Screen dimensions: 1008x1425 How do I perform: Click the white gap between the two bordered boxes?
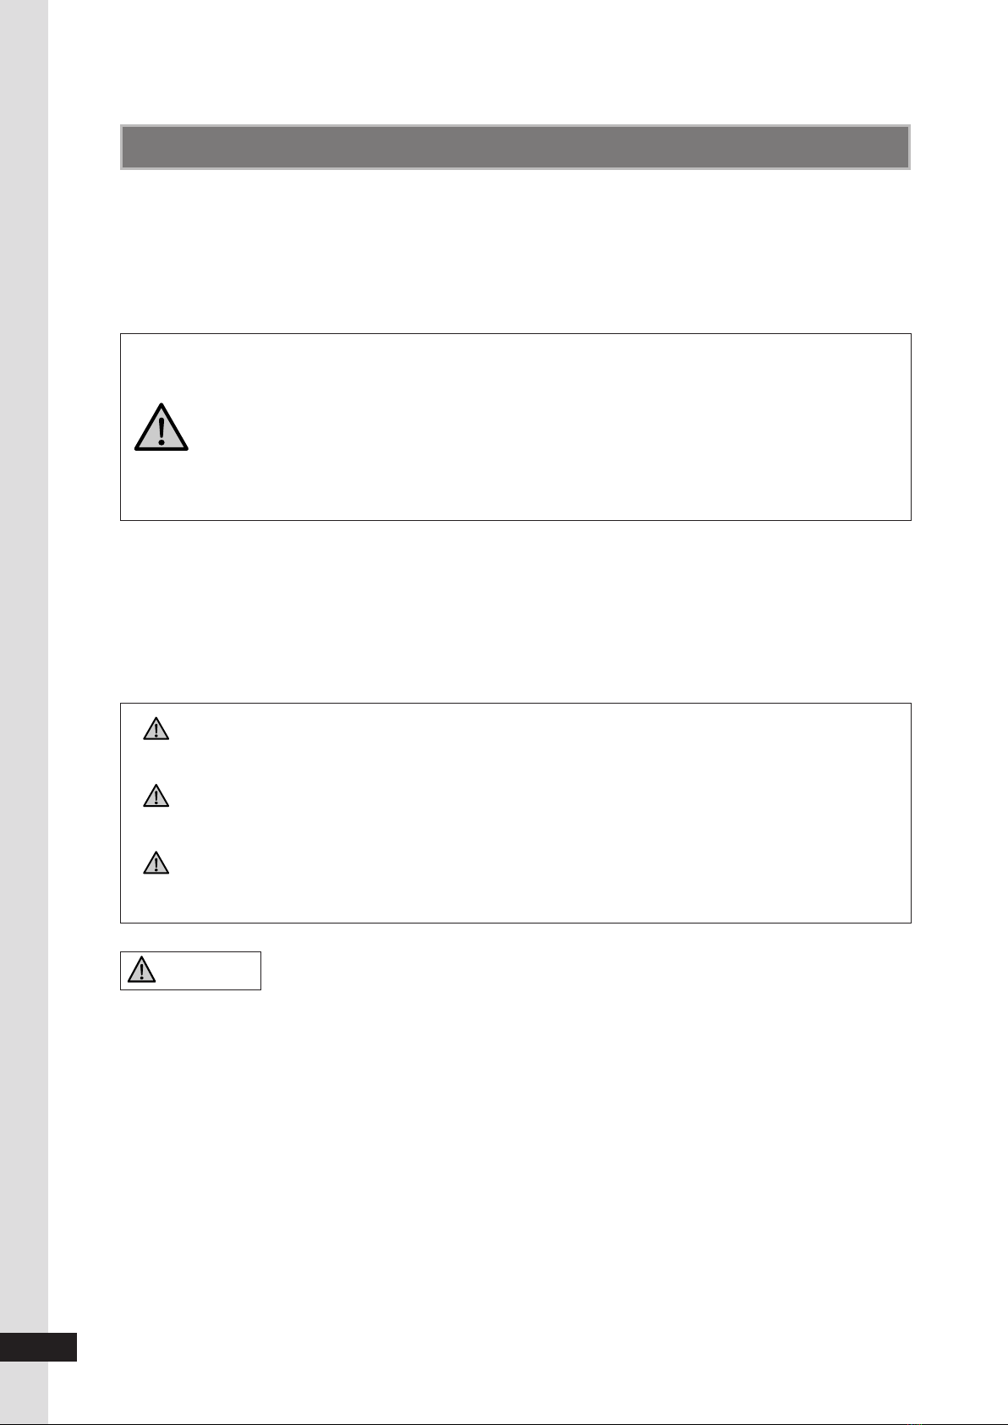click(x=515, y=611)
